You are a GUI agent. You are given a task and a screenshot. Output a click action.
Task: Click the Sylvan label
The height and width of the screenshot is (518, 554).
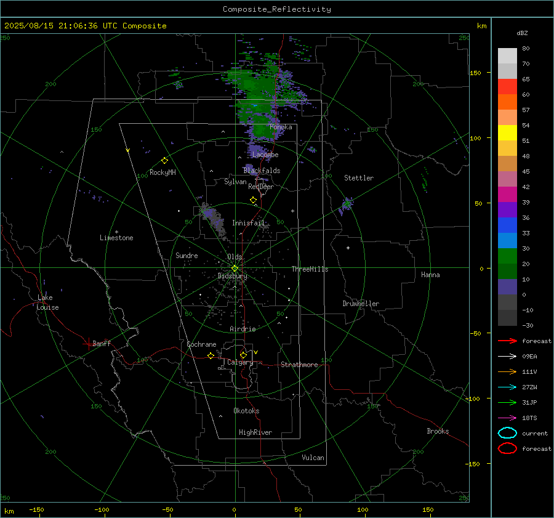pos(235,182)
